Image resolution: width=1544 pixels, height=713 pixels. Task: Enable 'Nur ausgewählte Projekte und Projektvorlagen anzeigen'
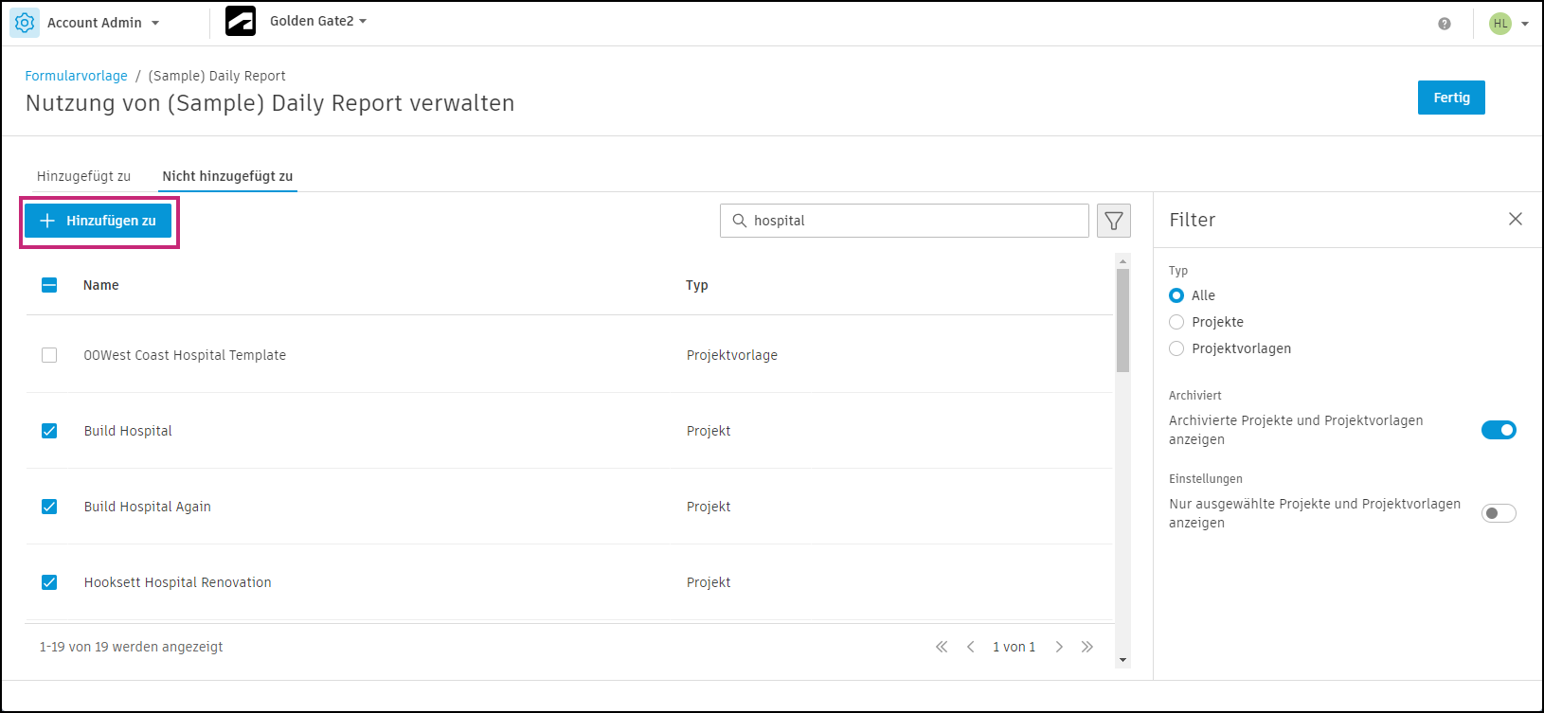coord(1499,512)
